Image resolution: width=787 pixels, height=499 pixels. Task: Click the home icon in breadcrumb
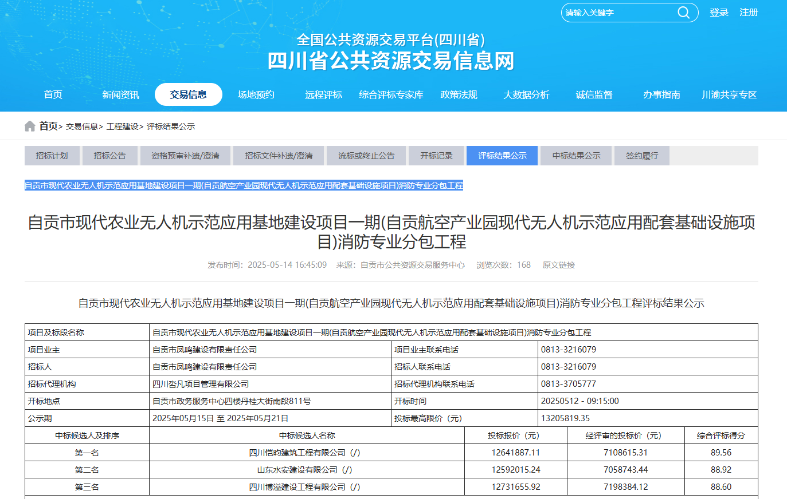[30, 126]
